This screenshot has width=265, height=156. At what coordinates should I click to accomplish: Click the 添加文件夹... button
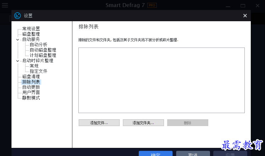[143, 123]
